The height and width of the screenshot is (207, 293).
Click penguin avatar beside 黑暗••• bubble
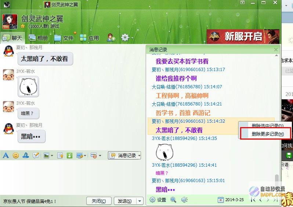[8, 129]
